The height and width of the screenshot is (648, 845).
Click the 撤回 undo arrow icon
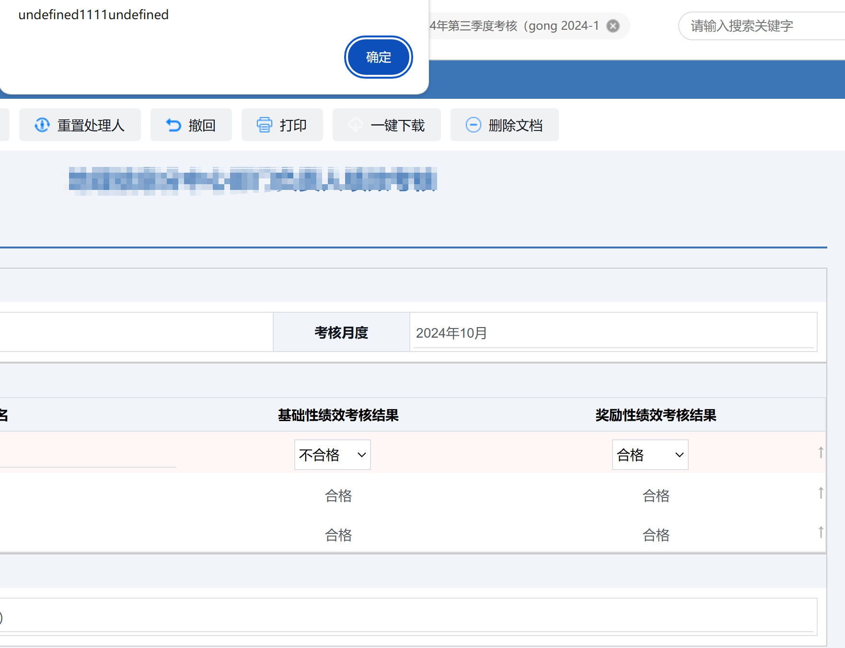click(173, 125)
